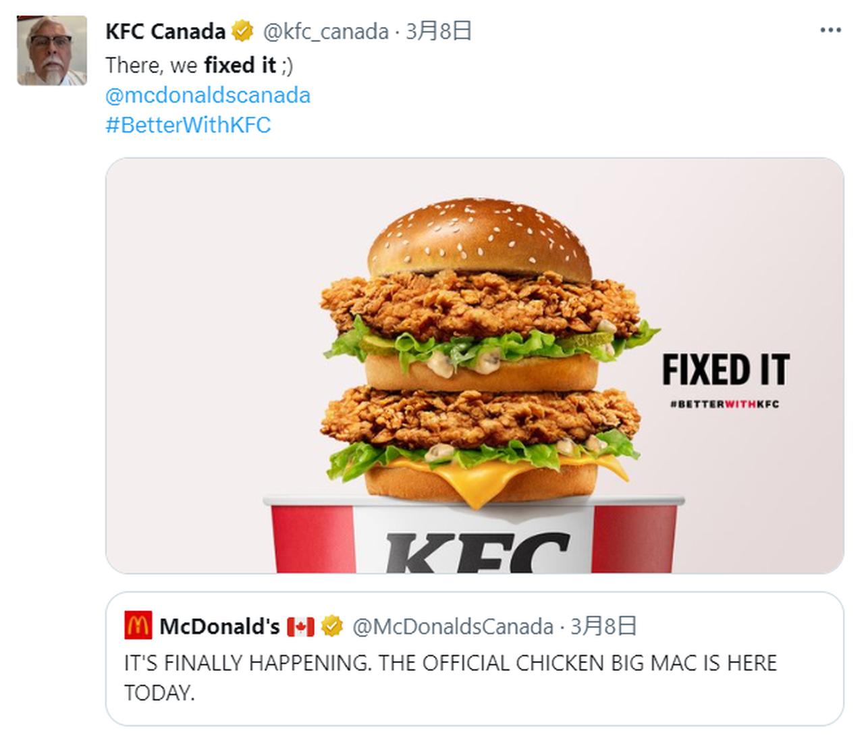This screenshot has width=864, height=742.
Task: Open the McDonald's display name in quote
Action: [219, 627]
